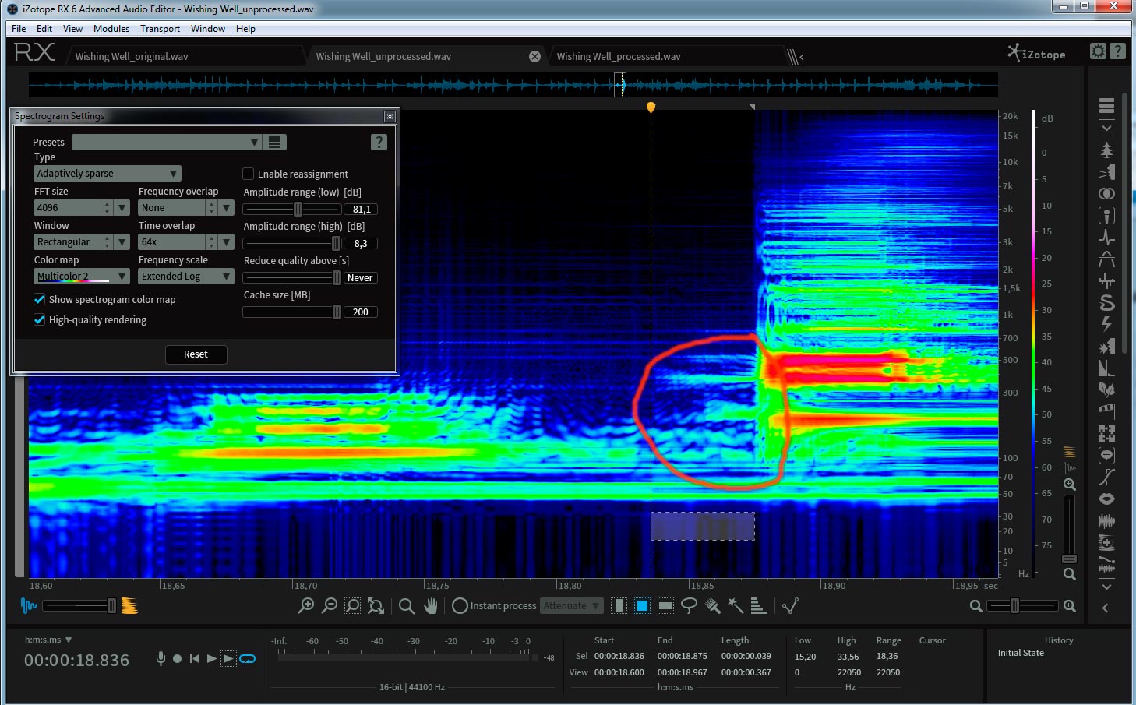Activate the Grab and Drag hand tool

coord(431,605)
